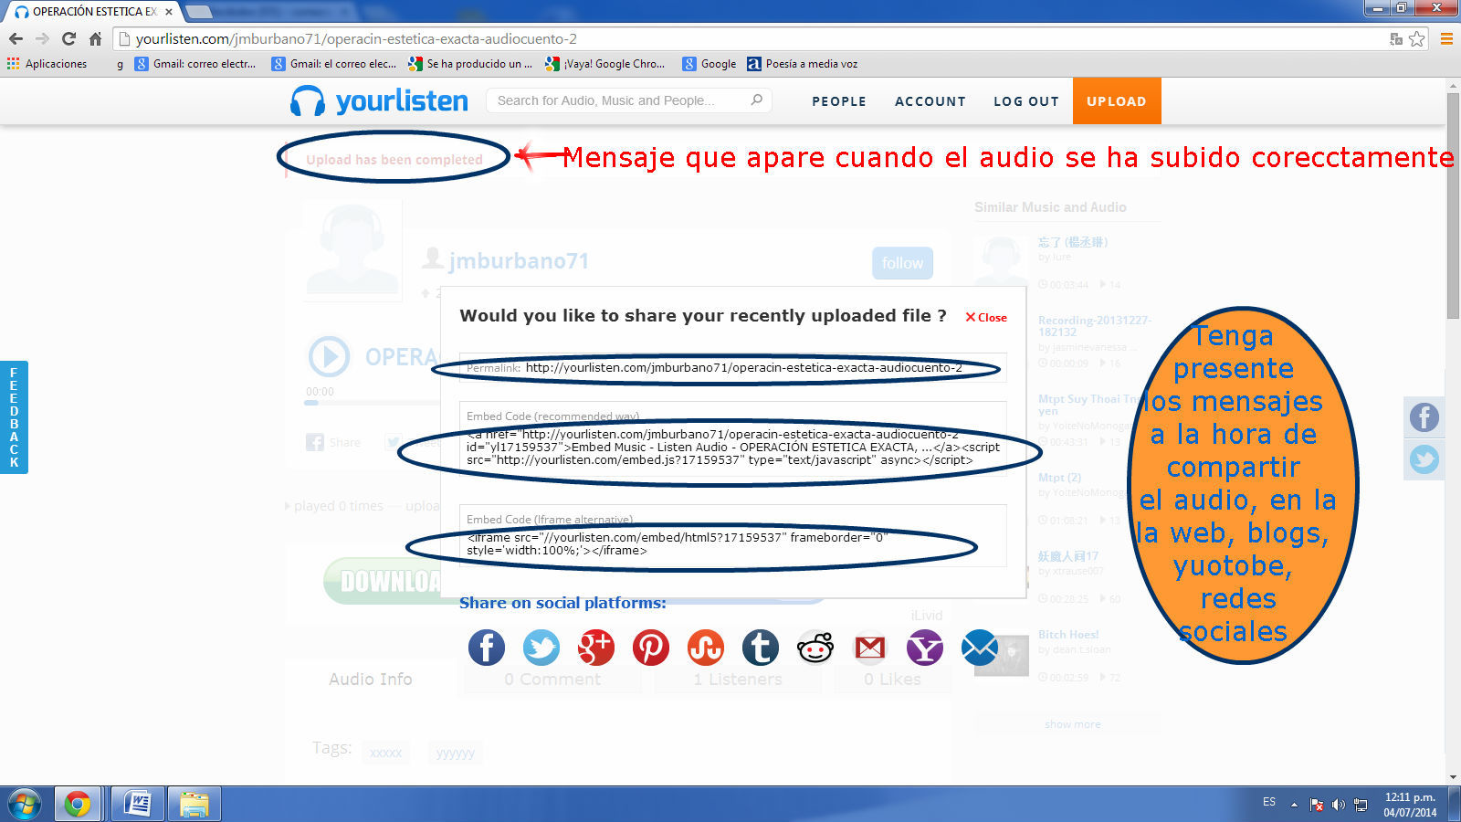Image resolution: width=1461 pixels, height=822 pixels.
Task: Share upload on Reddit
Action: [x=815, y=648]
